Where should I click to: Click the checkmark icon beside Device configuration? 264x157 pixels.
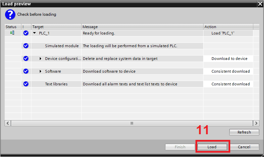[x=26, y=59]
